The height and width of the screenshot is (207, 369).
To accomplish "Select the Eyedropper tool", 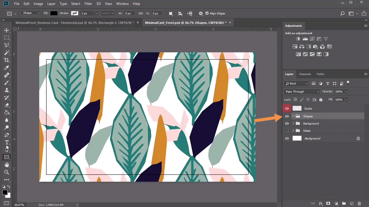I will (7, 68).
